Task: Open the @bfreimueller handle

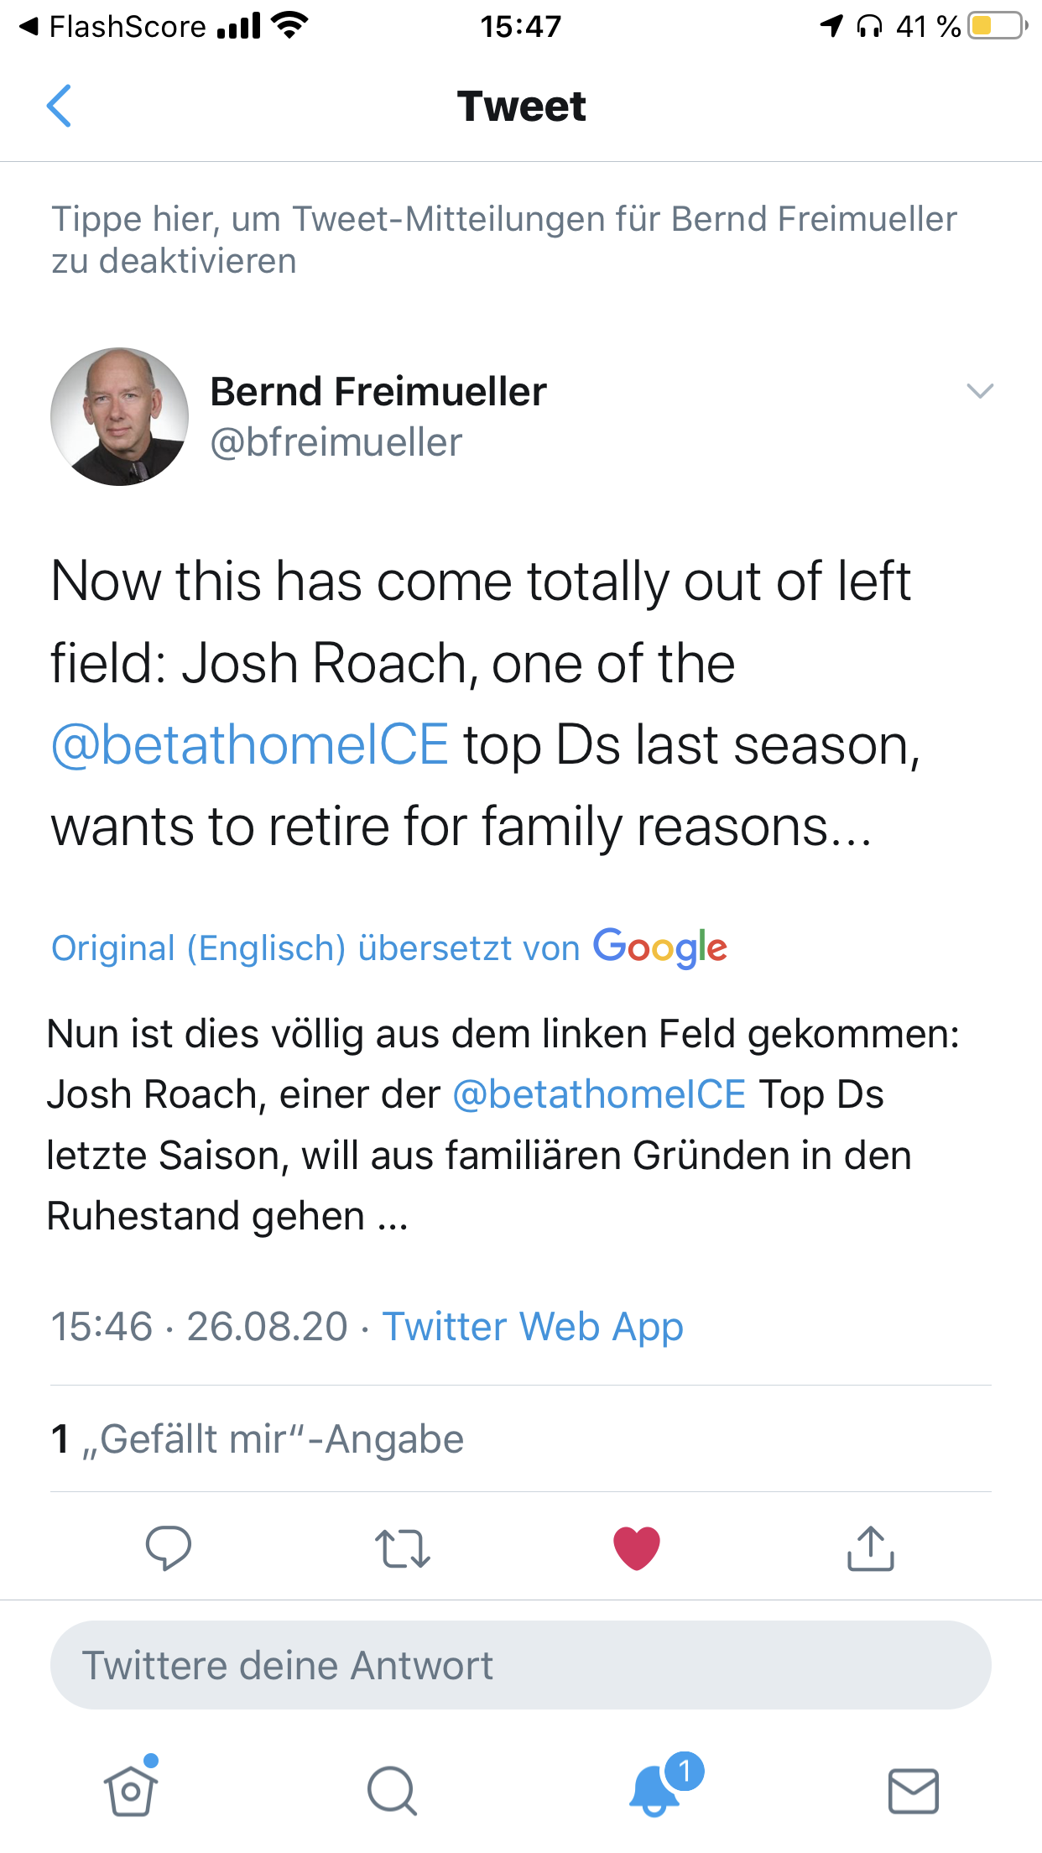Action: tap(336, 442)
